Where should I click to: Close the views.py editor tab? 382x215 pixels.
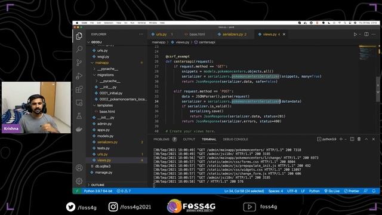click(284, 35)
